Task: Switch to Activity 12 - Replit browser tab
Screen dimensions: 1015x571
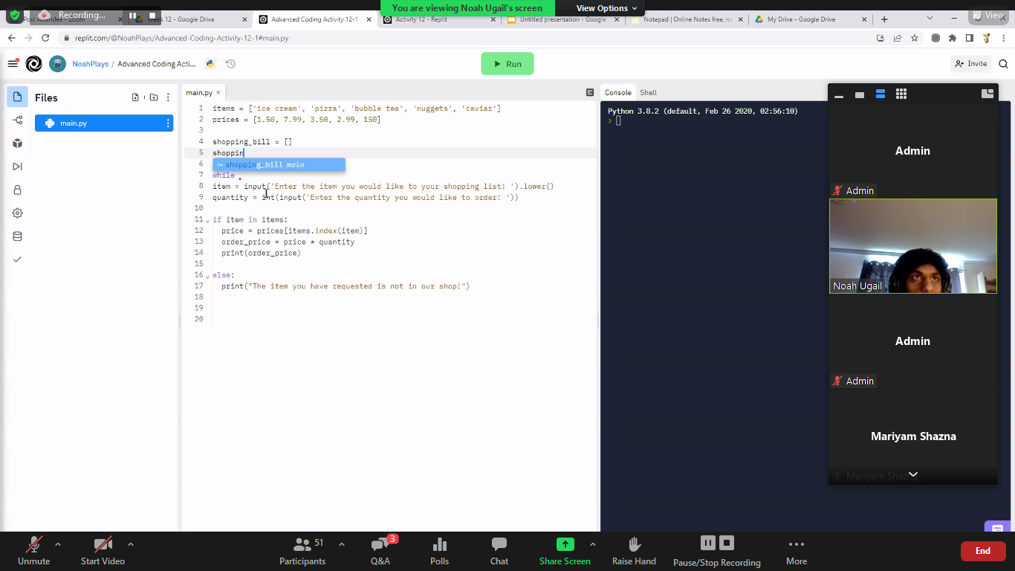Action: [438, 19]
